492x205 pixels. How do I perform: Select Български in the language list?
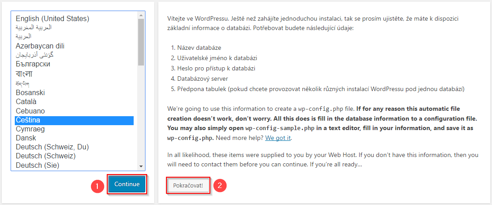click(x=33, y=64)
